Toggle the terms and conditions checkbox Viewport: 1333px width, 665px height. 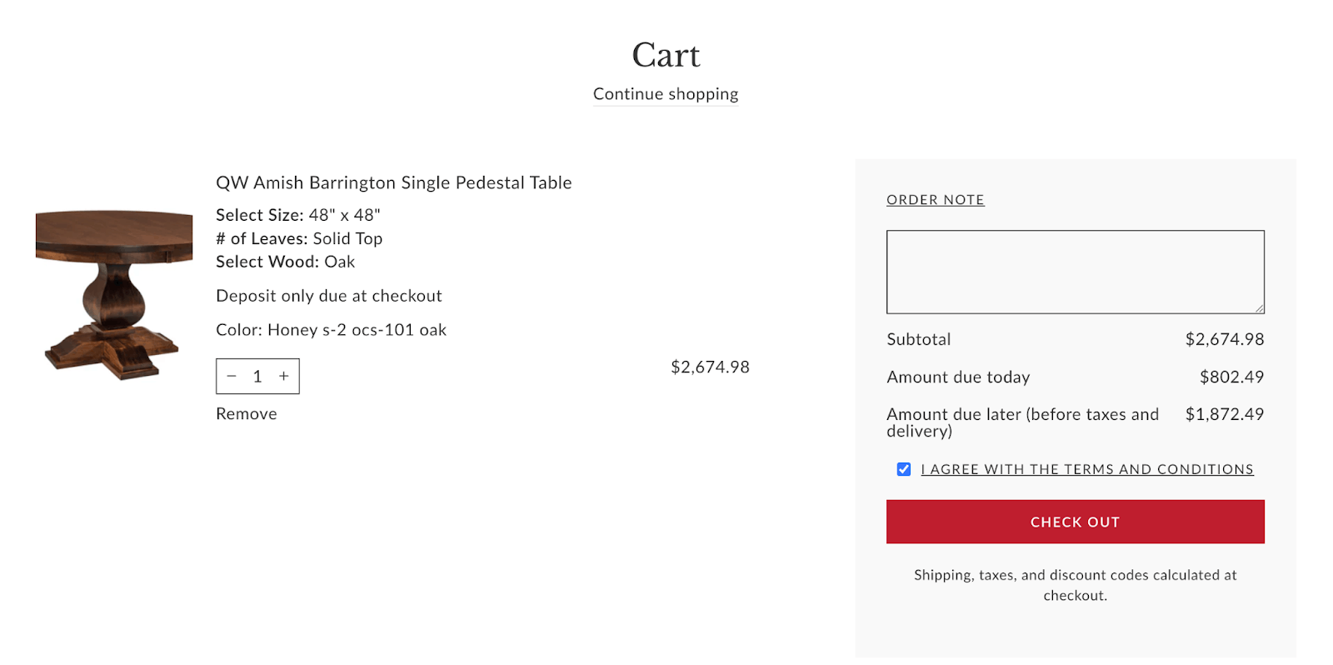(x=904, y=469)
